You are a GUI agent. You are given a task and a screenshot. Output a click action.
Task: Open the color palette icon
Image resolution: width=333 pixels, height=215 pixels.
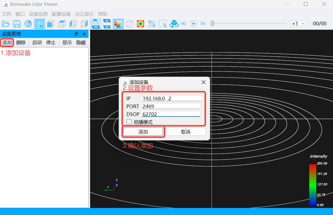(x=118, y=24)
